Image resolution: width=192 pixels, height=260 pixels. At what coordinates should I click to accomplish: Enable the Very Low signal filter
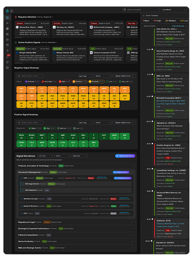tap(126, 81)
